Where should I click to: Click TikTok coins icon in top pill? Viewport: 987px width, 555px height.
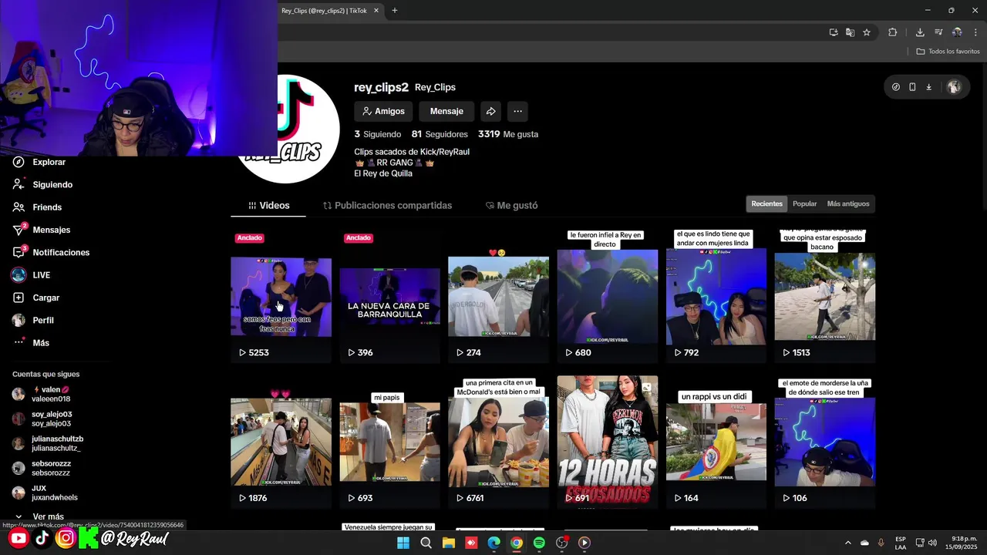(895, 87)
